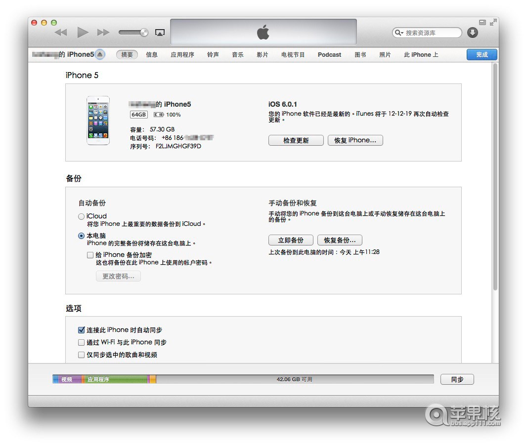Click the 检查更新 button
This screenshot has width=527, height=446.
click(296, 140)
